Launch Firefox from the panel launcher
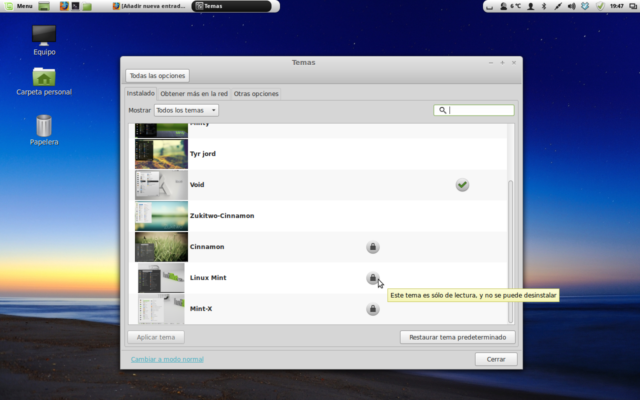 tap(64, 6)
